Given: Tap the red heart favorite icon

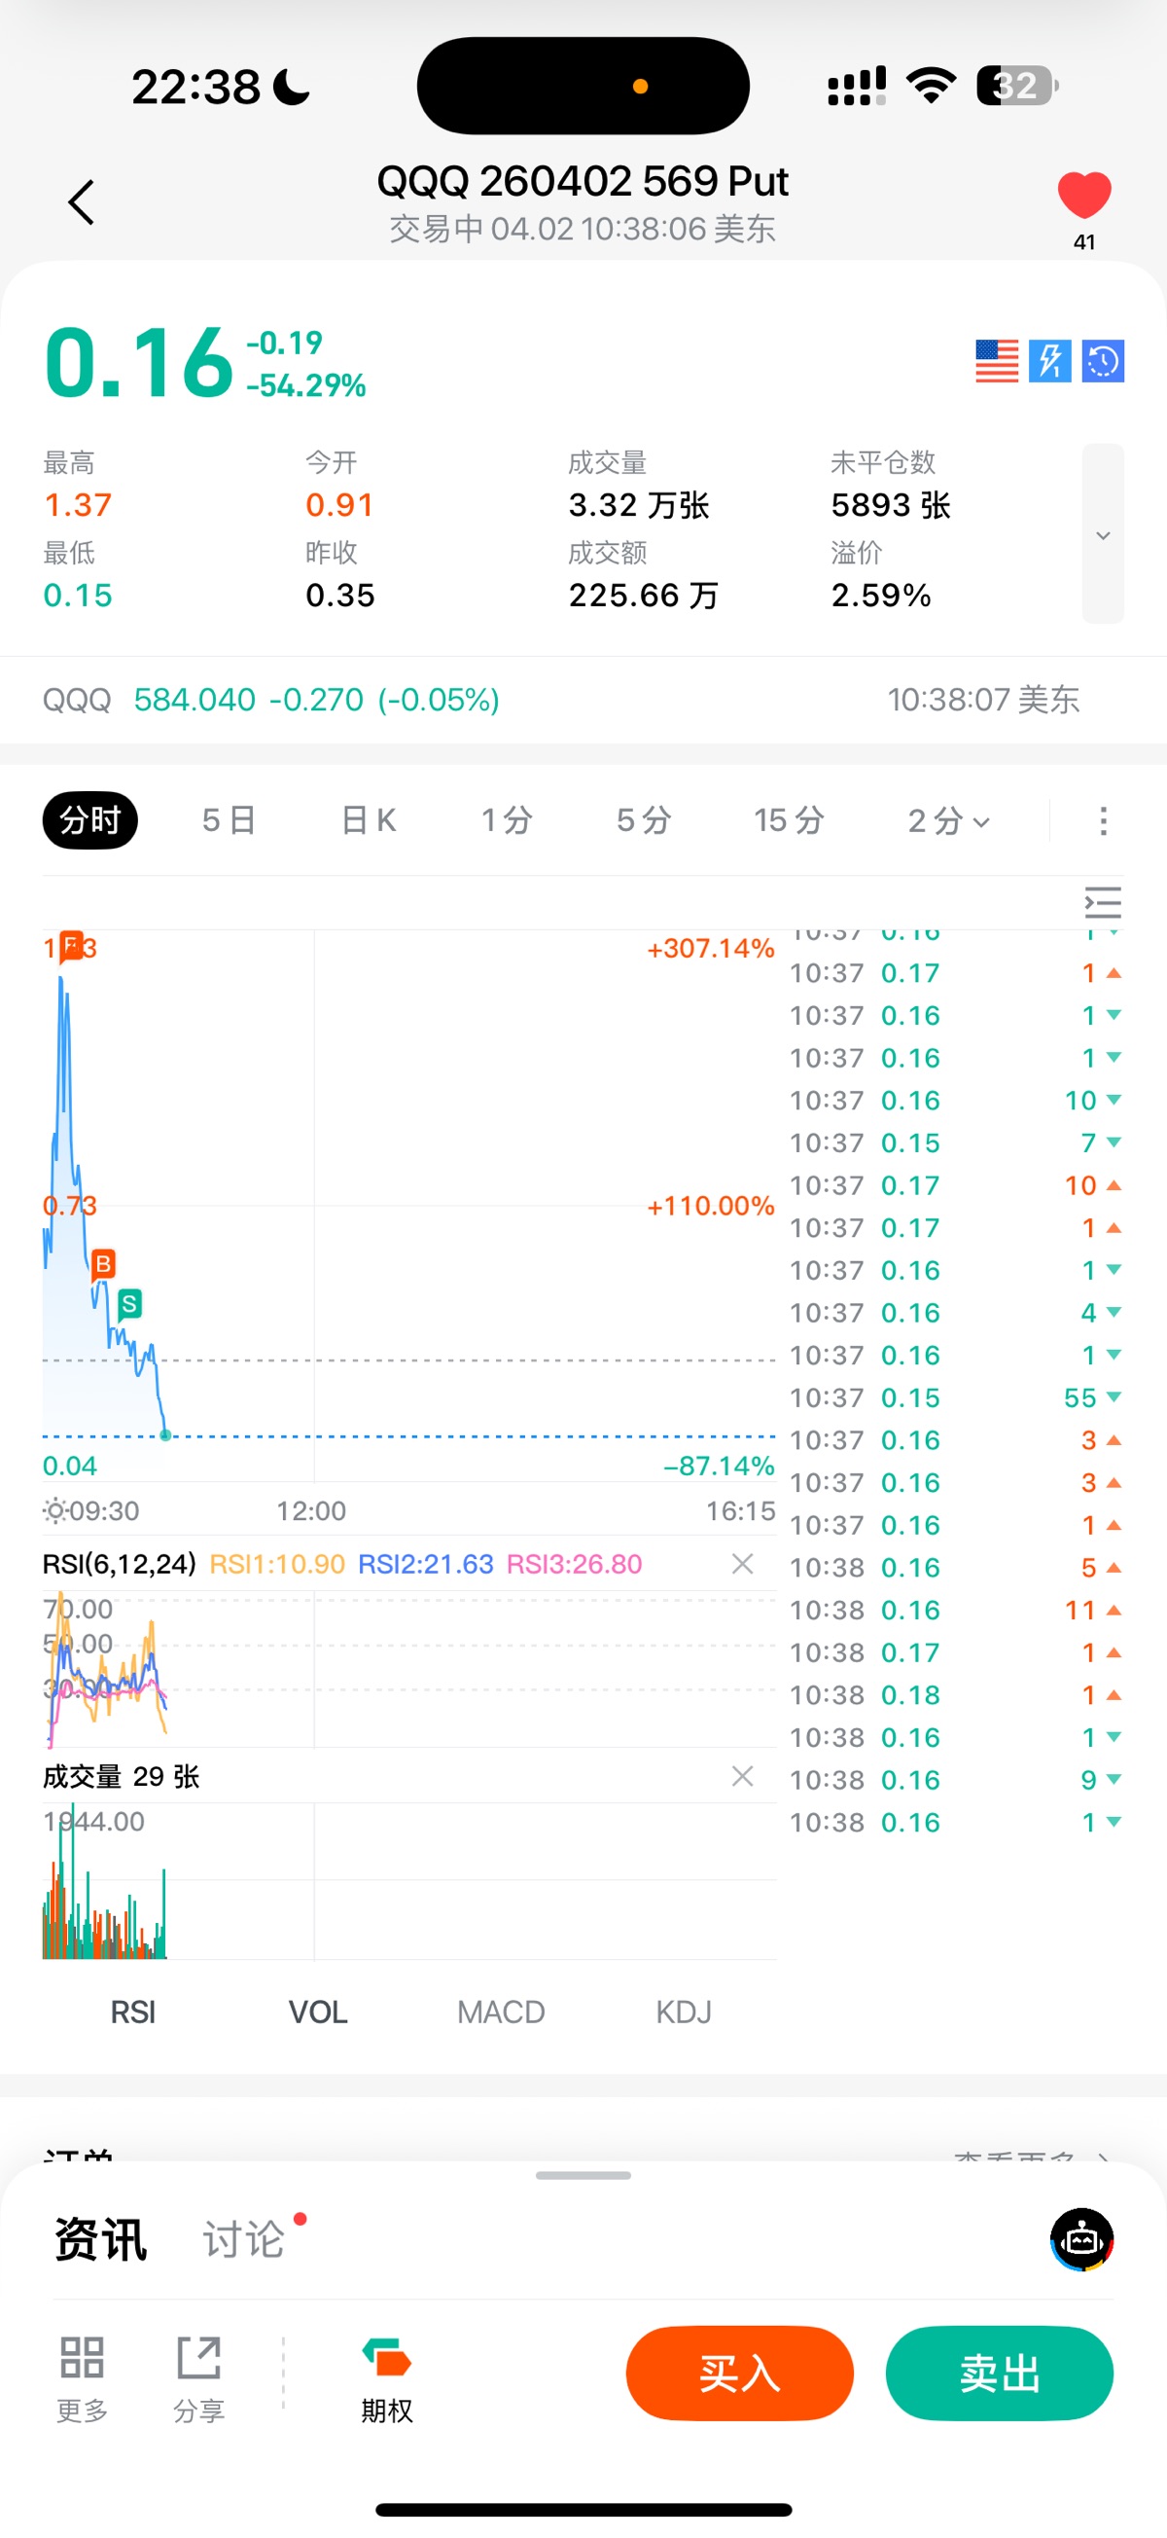Looking at the screenshot, I should click(x=1083, y=195).
